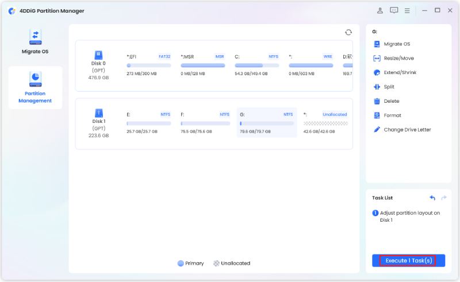
Task: Click the Change Drive Letter pencil icon
Action: [377, 130]
